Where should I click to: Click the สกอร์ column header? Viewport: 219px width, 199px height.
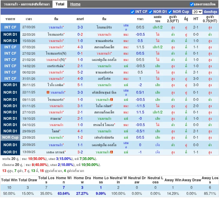coord(80,19)
